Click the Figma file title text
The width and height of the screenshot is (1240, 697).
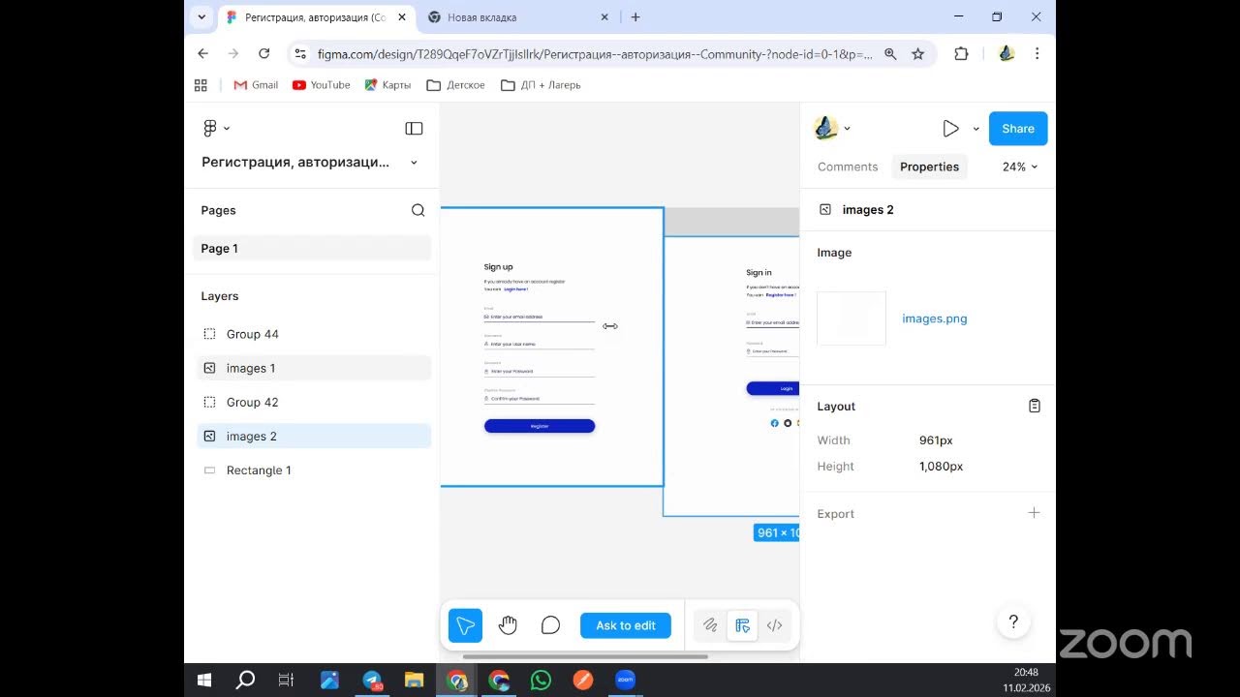[295, 163]
